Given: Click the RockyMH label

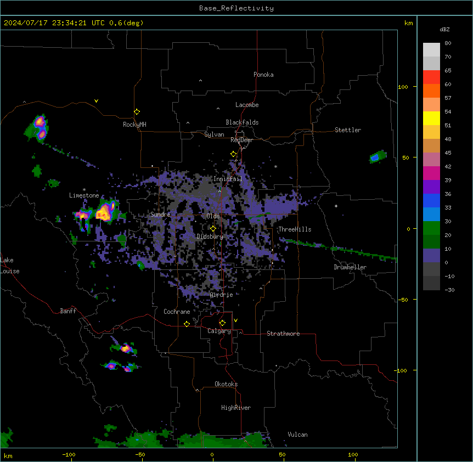Looking at the screenshot, I should click(134, 125).
